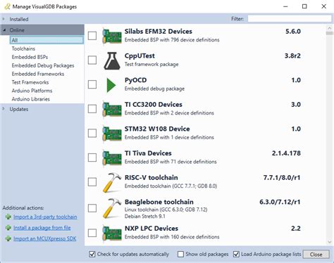This screenshot has height=263, width=334.
Task: Expand the Installed section
Action: coord(4,19)
